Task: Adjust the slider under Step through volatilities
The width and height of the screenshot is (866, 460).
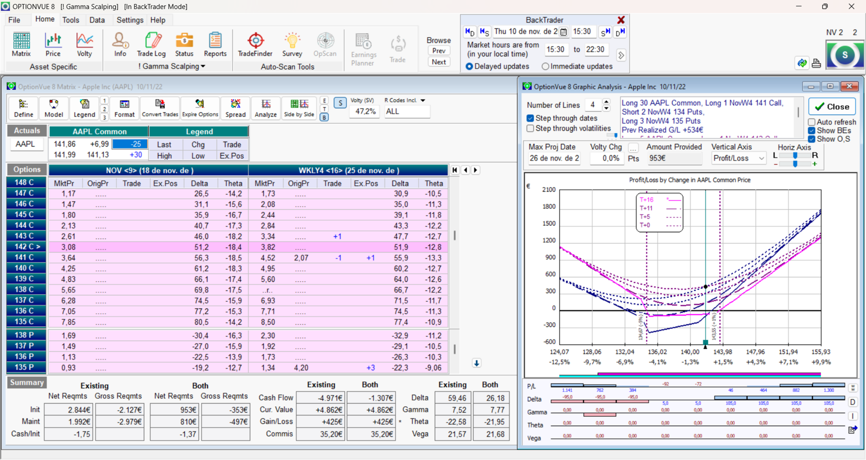Action: [x=612, y=135]
